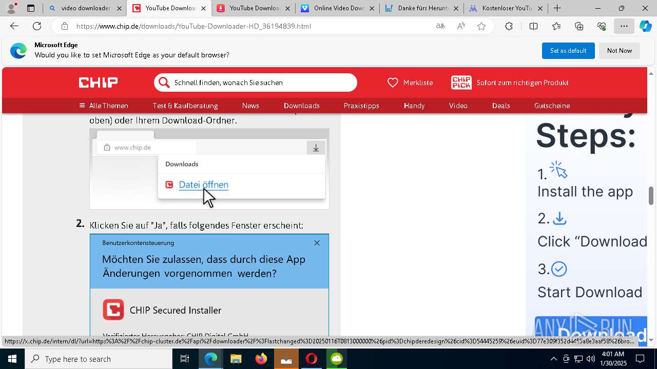This screenshot has height=369, width=657.
Task: Refresh the current page
Action: tap(37, 26)
